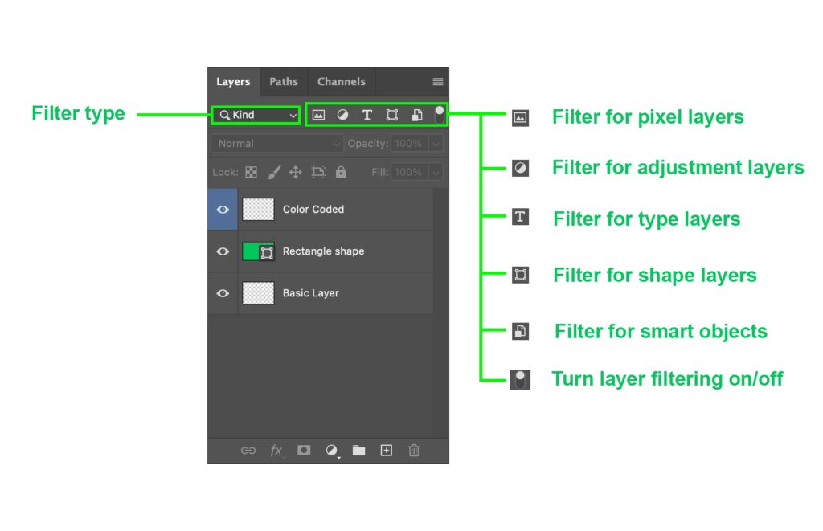This screenshot has height=531, width=823.
Task: Click the new group folder icon
Action: [358, 451]
